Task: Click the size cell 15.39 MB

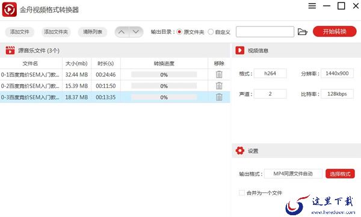Action: (76, 86)
